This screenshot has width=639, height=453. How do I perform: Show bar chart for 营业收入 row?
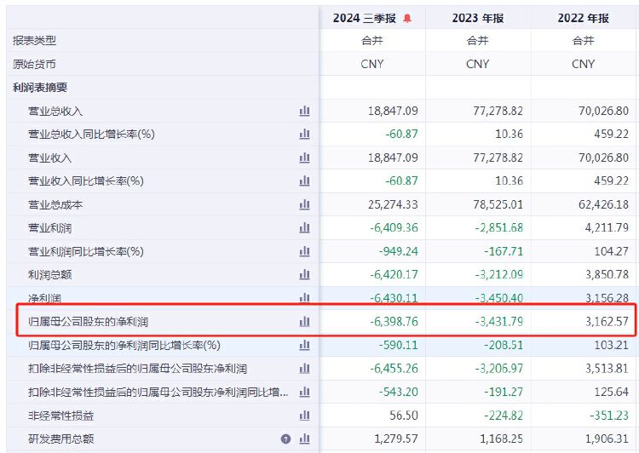[x=304, y=158]
